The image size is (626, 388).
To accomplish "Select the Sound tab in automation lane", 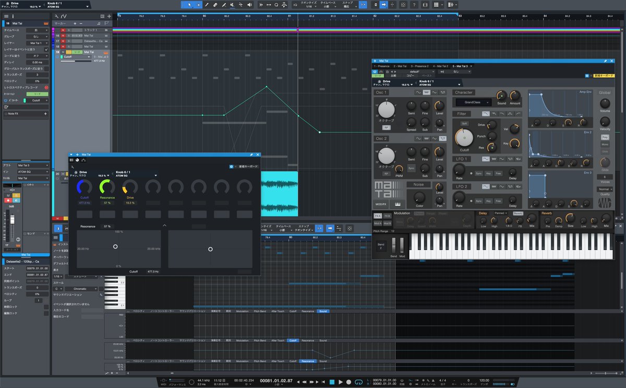I will [323, 311].
